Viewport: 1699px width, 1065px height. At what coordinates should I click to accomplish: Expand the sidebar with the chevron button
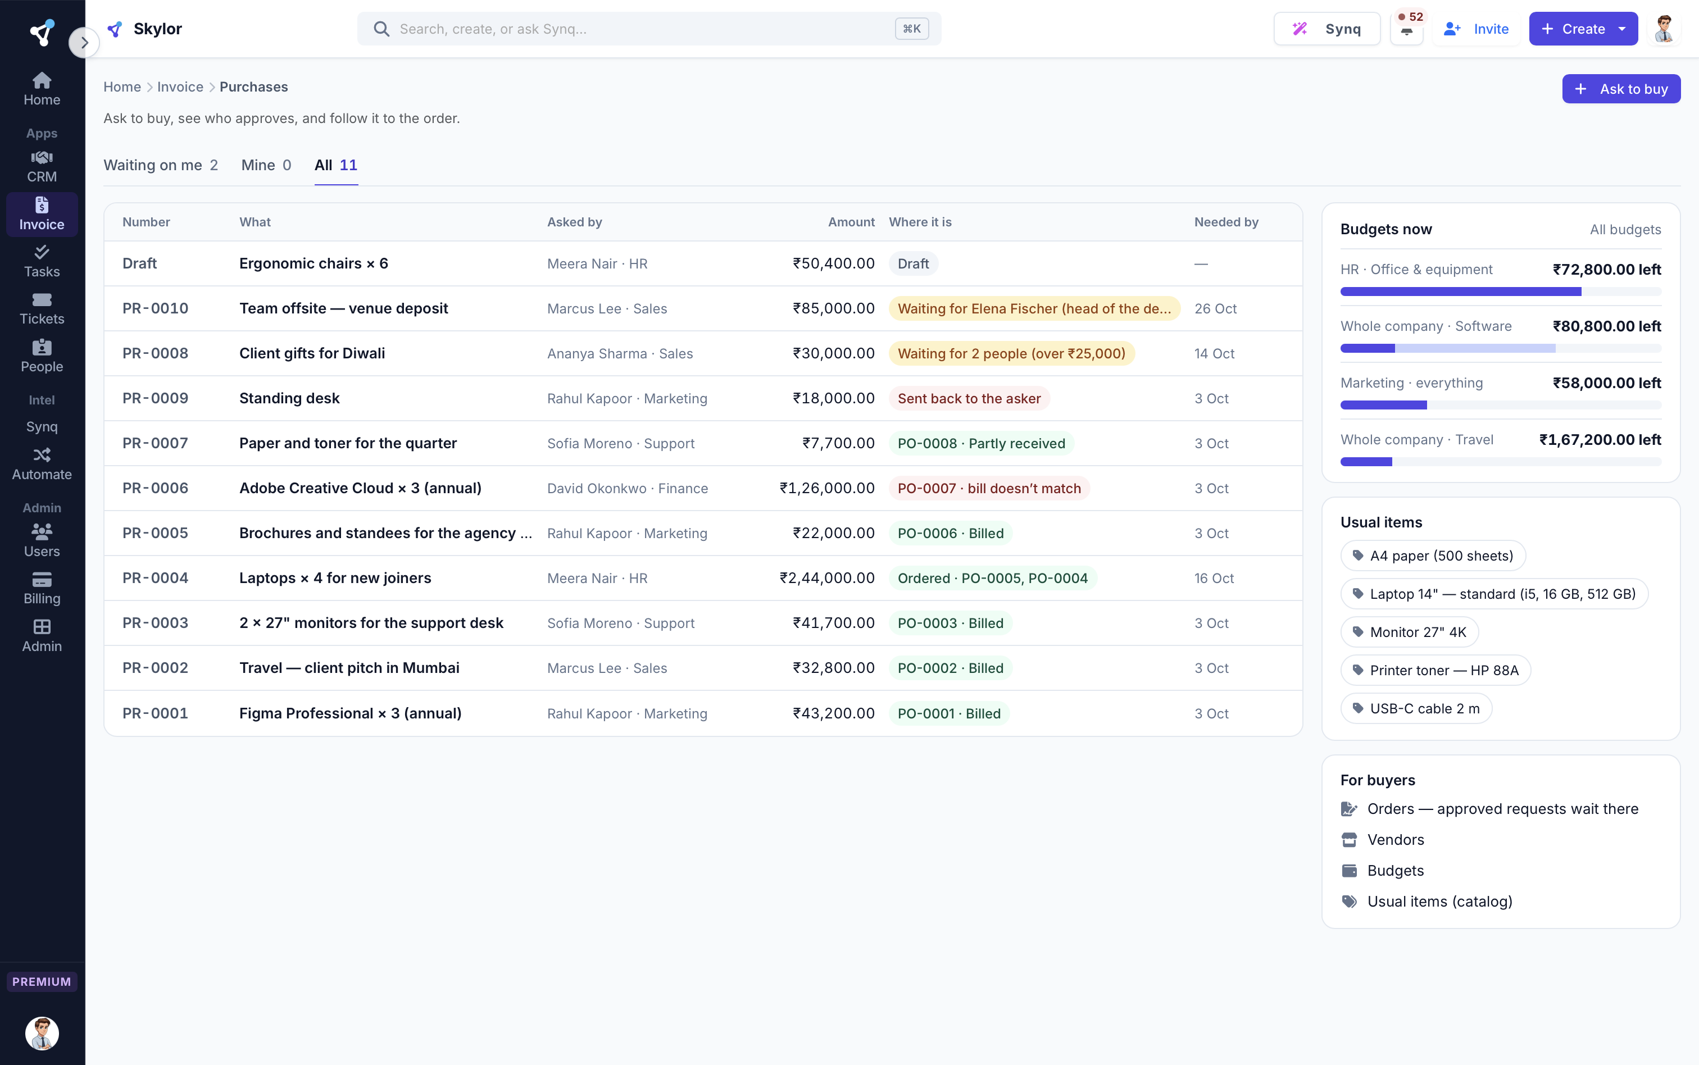84,42
